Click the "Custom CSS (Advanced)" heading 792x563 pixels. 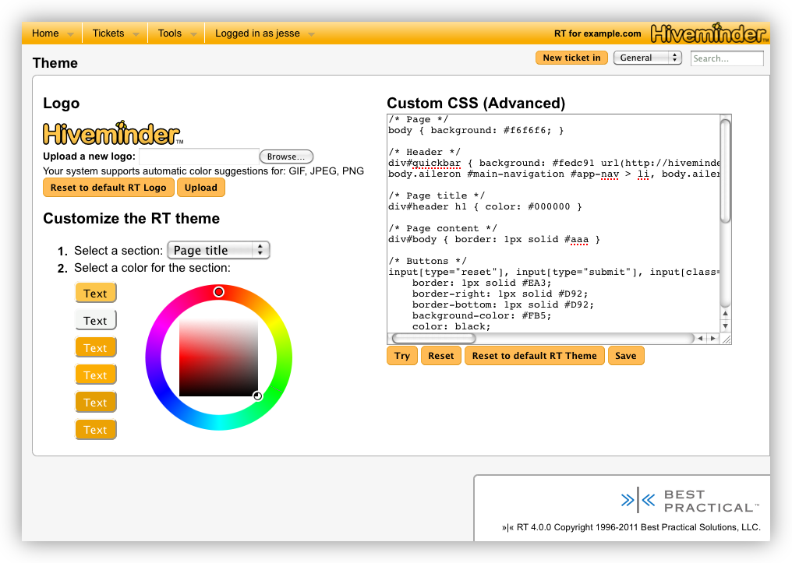click(x=476, y=103)
